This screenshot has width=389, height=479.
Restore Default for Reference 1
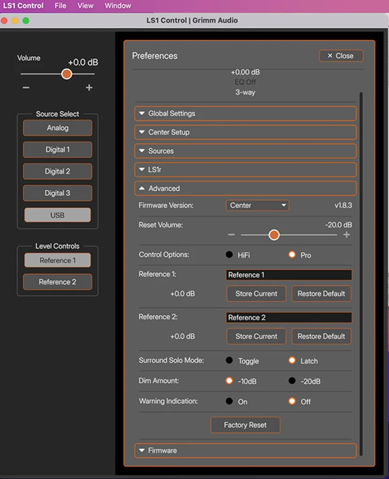(x=321, y=294)
